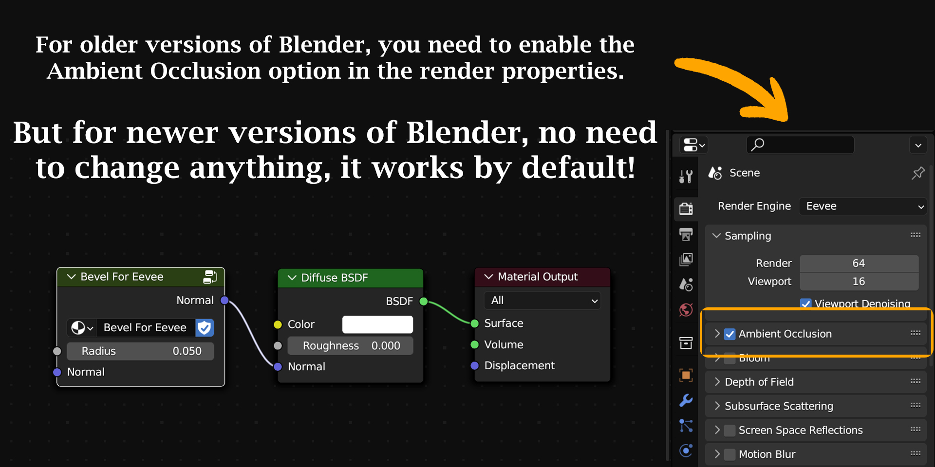The height and width of the screenshot is (467, 935).
Task: Open the Physics properties tab
Action: pyautogui.click(x=686, y=451)
